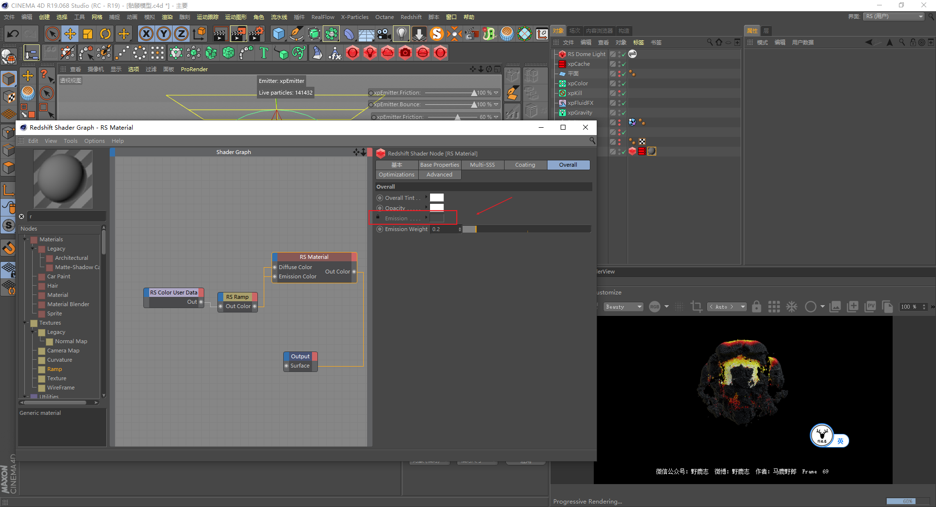Activate the Scale tool
Screen dimensions: 936x507
coord(88,34)
